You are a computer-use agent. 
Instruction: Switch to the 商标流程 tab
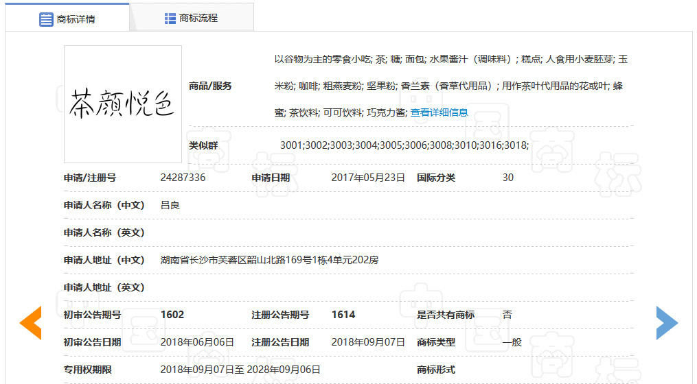point(192,19)
